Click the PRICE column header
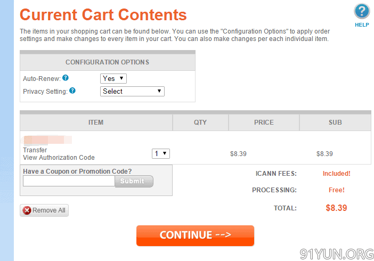Viewport: 374px width, 261px height. pyautogui.click(x=264, y=123)
